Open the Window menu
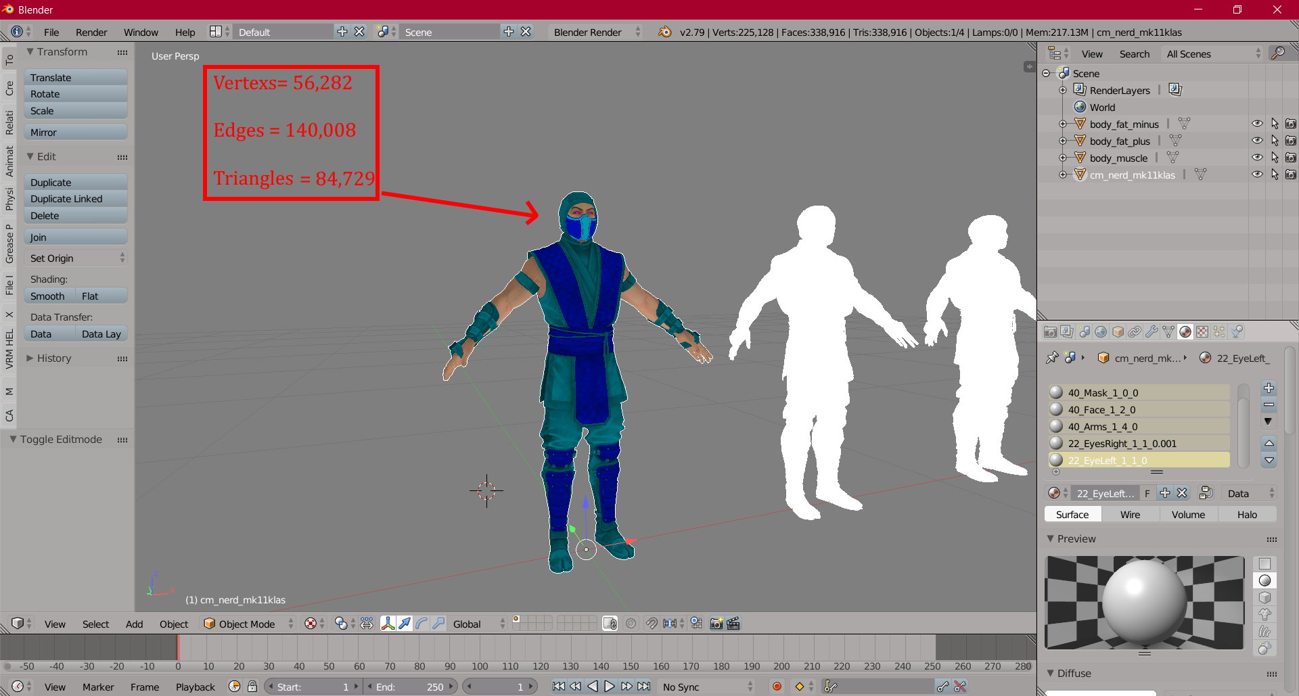 pos(141,32)
